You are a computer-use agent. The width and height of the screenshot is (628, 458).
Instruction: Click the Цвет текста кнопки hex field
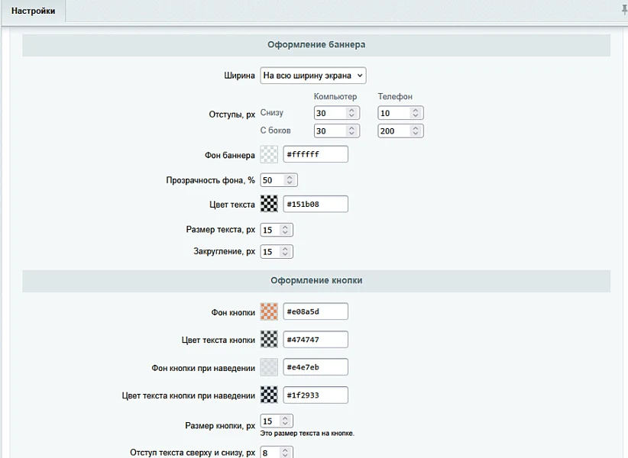(x=316, y=340)
